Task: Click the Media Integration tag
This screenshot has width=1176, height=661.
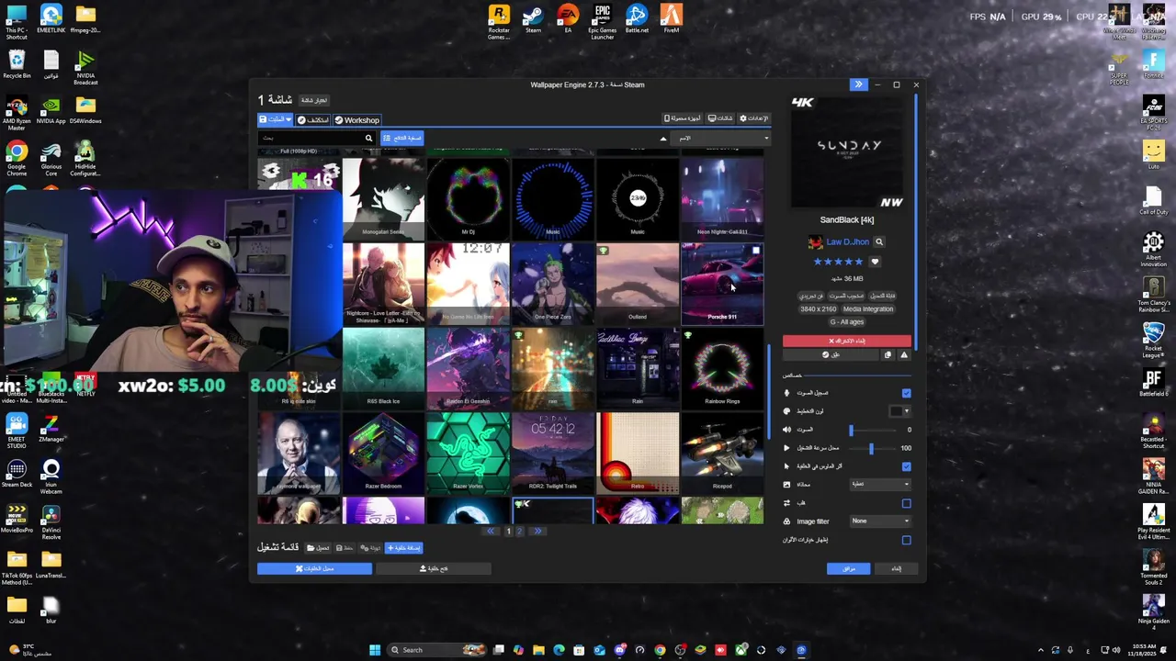Action: click(868, 309)
